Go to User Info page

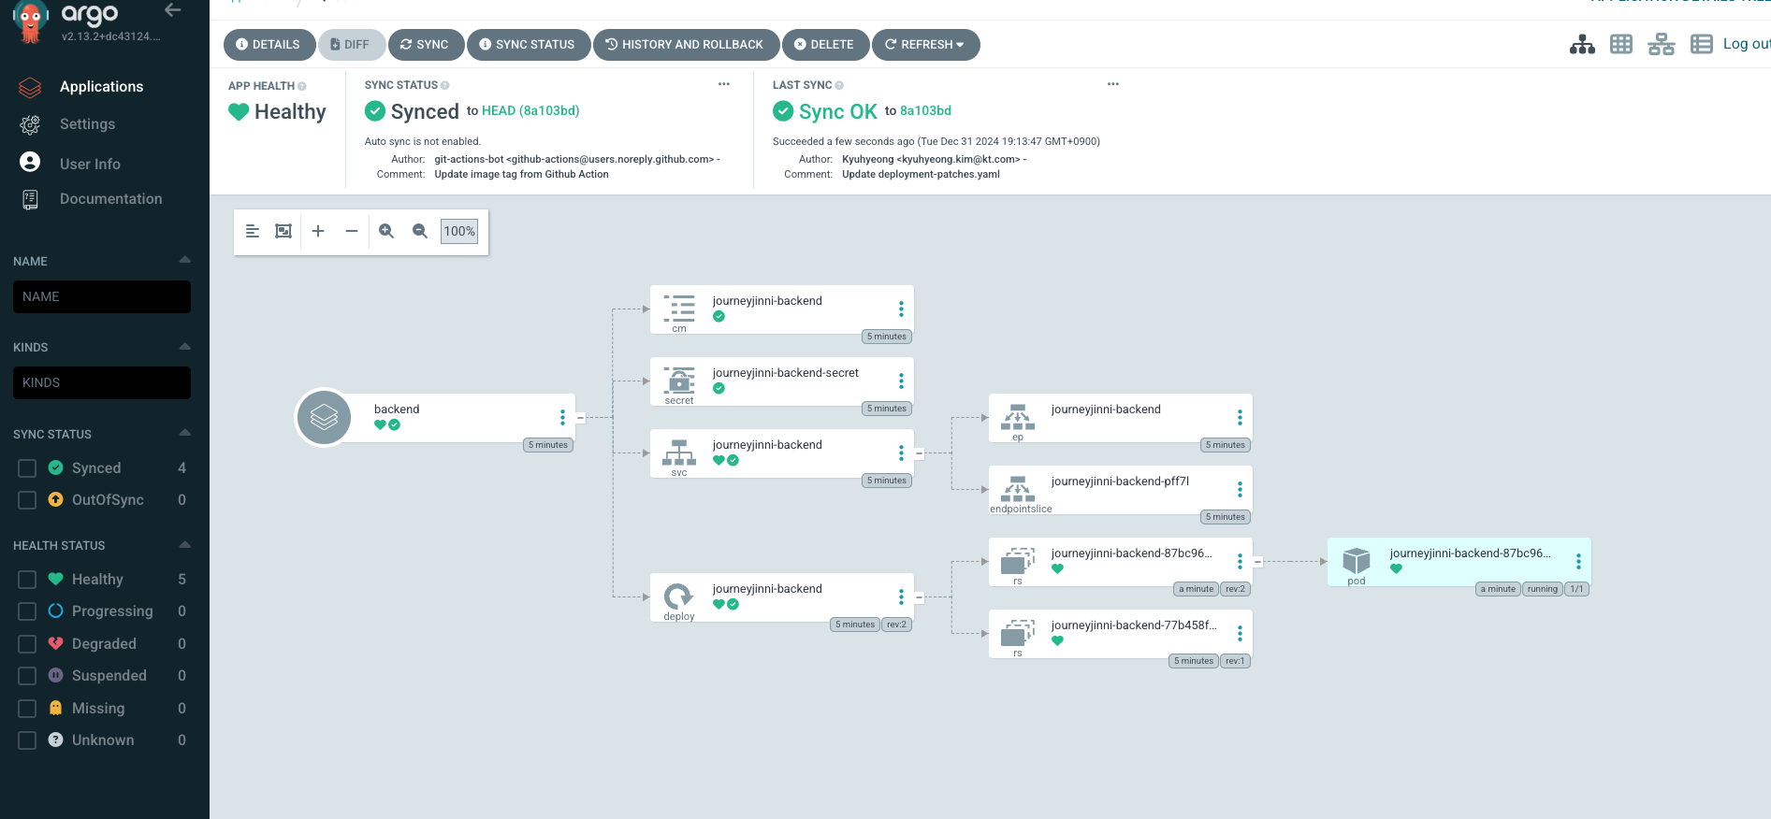90,164
